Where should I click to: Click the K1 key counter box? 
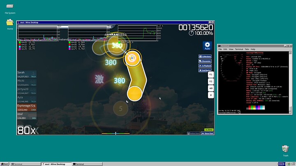[211, 75]
